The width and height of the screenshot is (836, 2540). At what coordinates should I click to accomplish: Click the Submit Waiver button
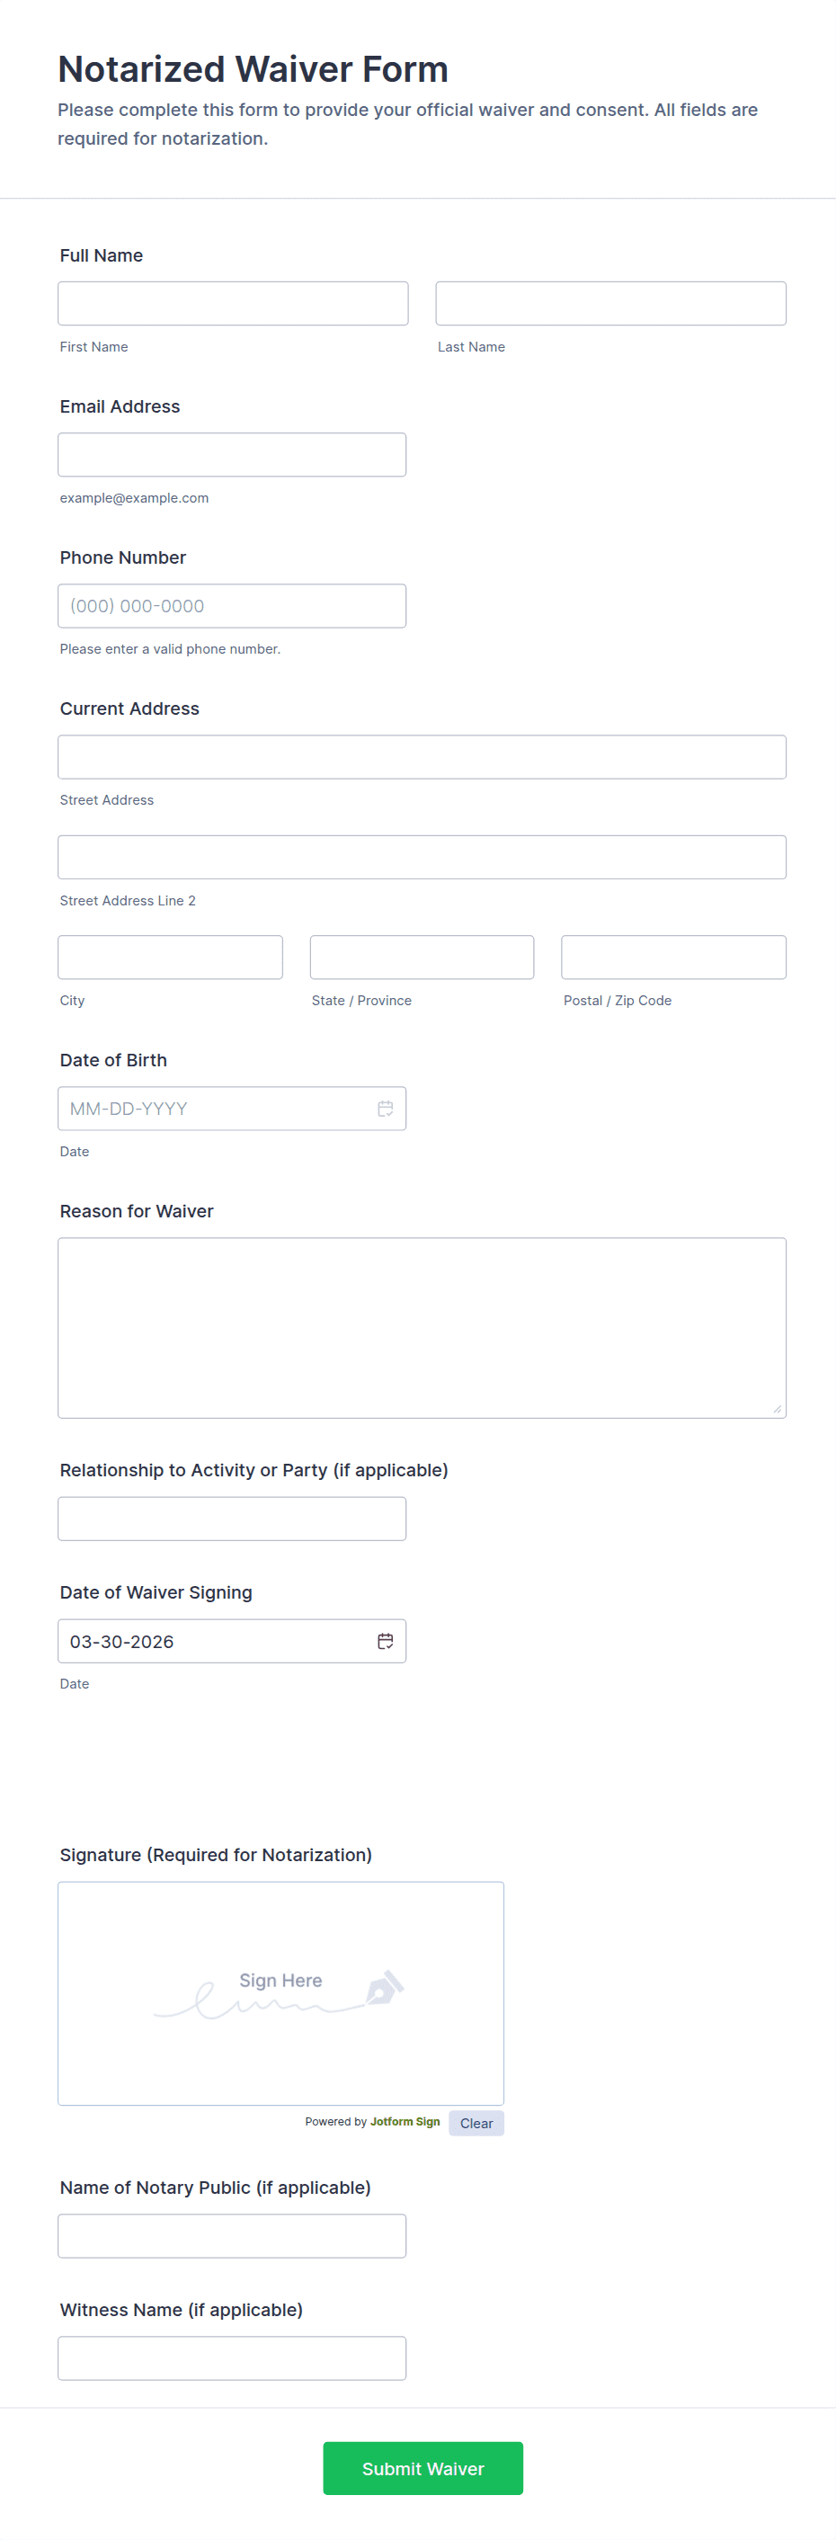coord(422,2468)
